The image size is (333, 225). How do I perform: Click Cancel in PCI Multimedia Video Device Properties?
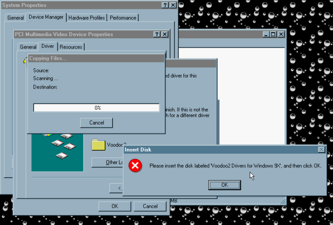click(150, 207)
